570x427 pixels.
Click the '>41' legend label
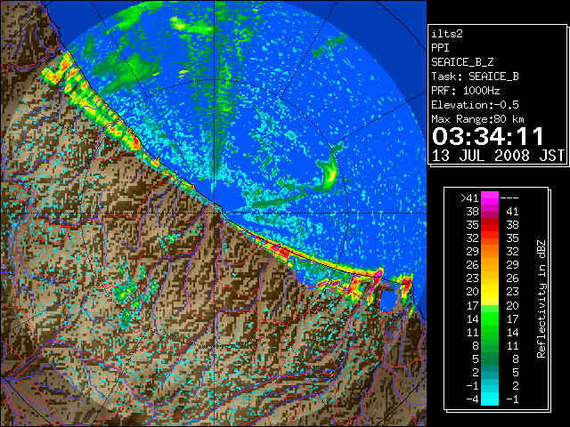click(469, 197)
